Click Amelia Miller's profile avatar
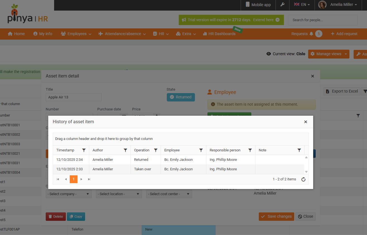This screenshot has height=235, width=367. click(x=322, y=5)
